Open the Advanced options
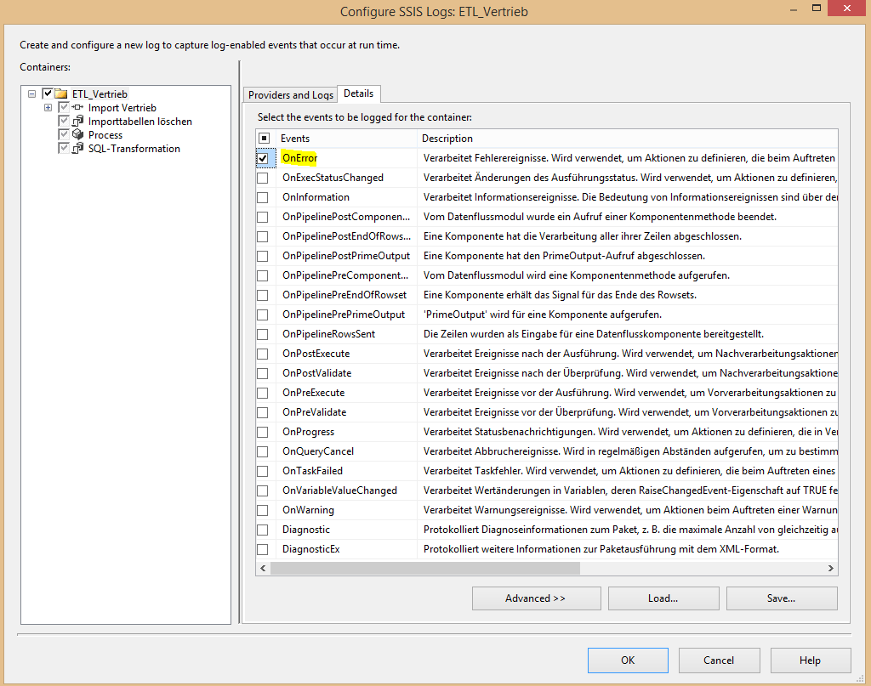 (536, 598)
